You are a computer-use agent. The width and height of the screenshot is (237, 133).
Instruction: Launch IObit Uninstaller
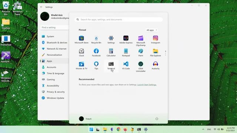click(141, 66)
